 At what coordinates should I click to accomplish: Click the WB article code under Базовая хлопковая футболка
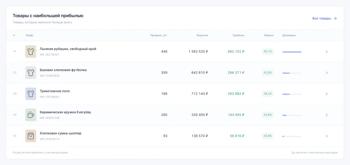coord(49,76)
